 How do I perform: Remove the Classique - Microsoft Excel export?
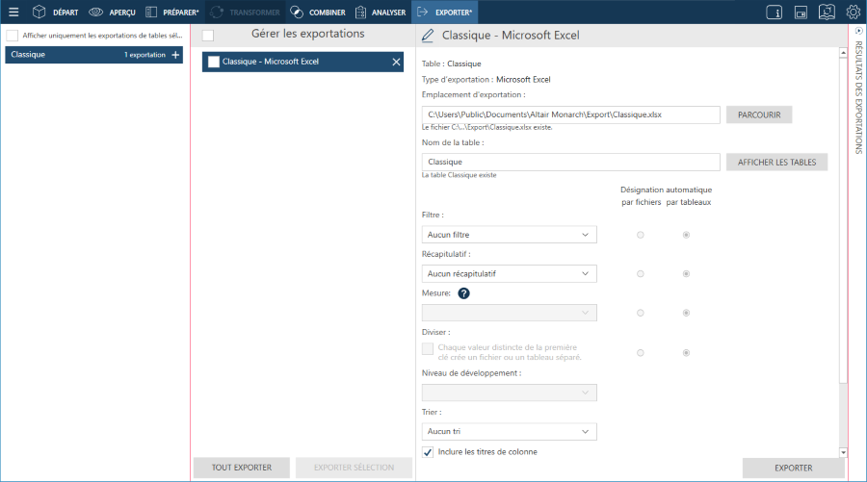(x=396, y=62)
